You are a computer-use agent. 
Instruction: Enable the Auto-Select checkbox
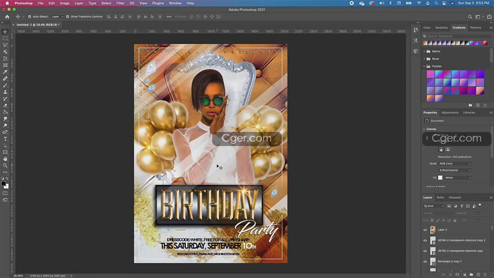(29, 17)
